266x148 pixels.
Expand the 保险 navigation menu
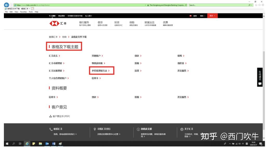pyautogui.click(x=134, y=23)
